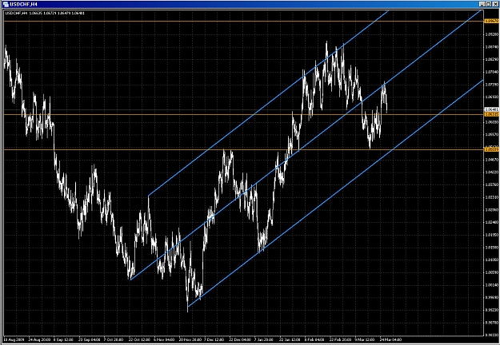Viewport: 500px width, 345px height.
Task: Click the white current price label 1.06481
Action: 491,109
